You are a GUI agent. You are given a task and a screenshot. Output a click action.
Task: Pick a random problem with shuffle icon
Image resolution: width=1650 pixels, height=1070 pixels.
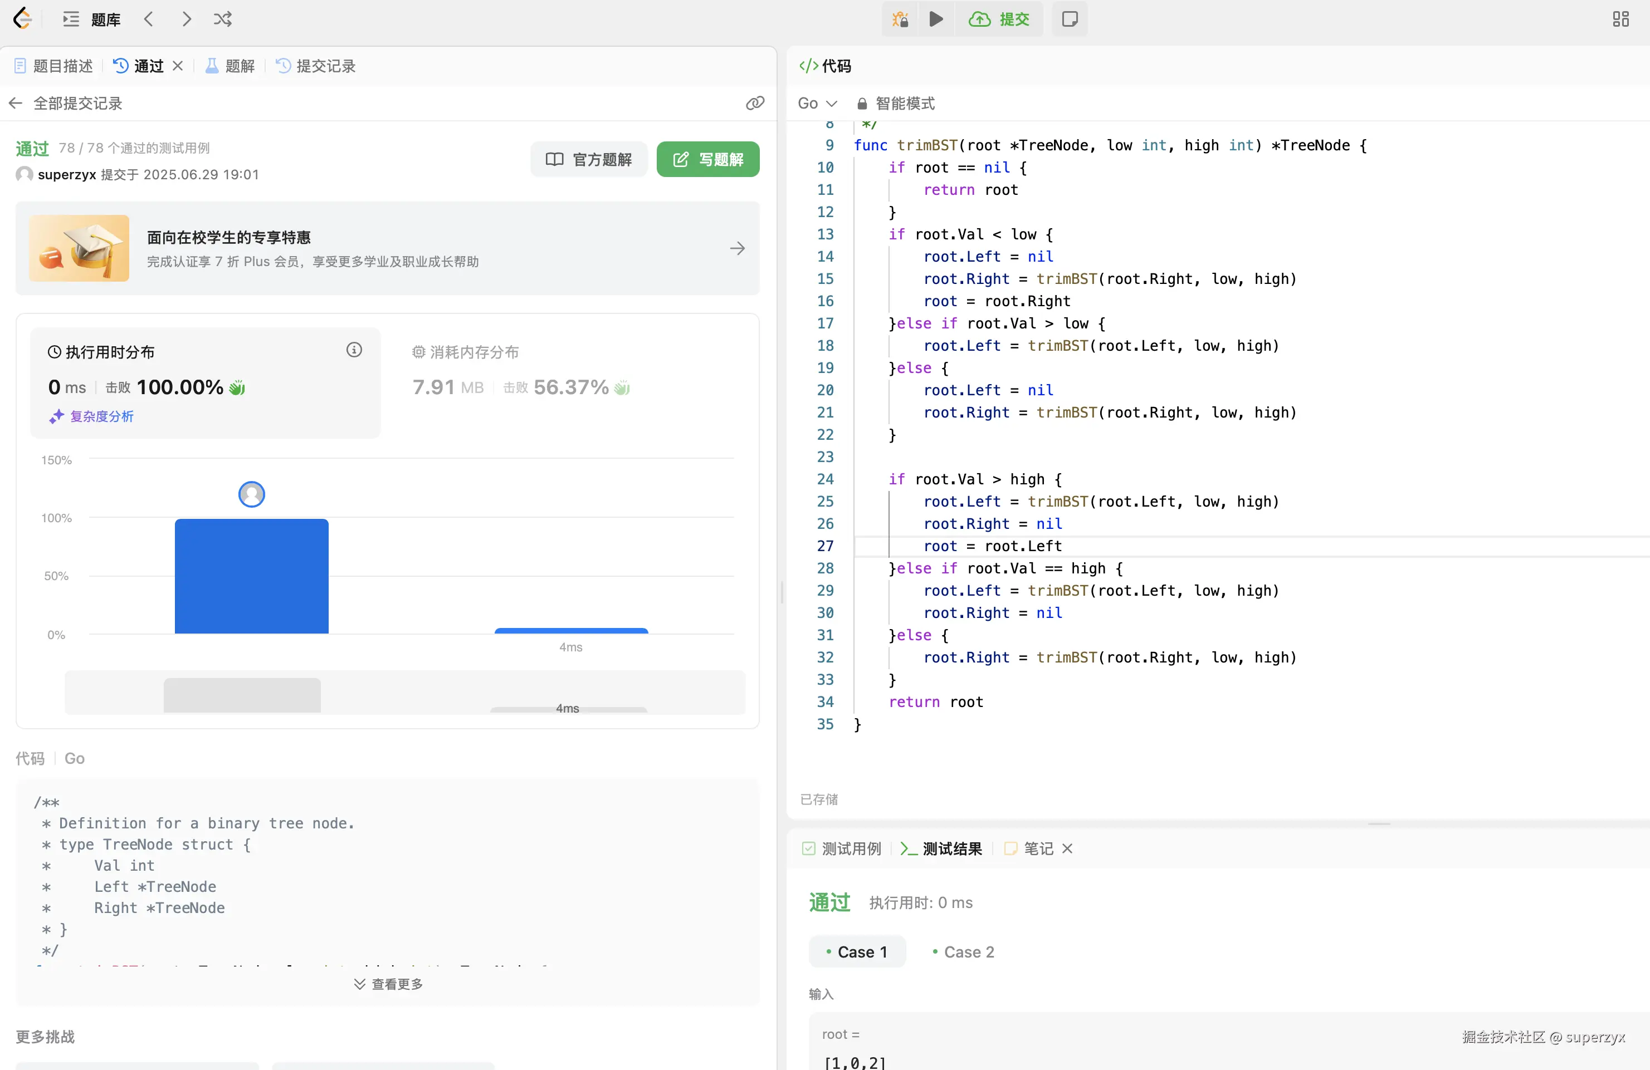click(x=222, y=19)
